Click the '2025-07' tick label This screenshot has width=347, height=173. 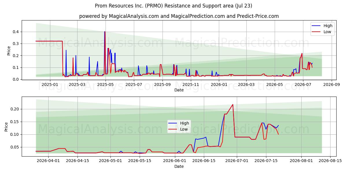(134, 85)
